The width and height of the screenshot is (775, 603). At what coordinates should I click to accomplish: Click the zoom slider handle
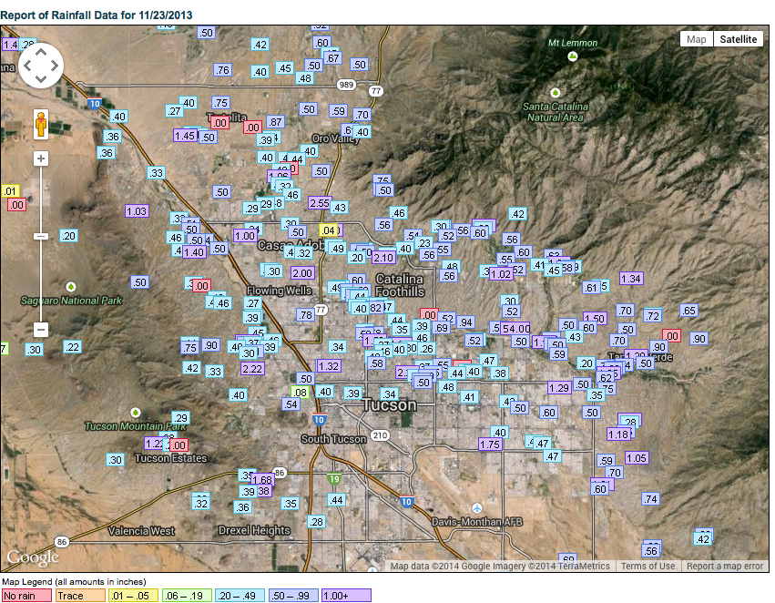pyautogui.click(x=41, y=236)
